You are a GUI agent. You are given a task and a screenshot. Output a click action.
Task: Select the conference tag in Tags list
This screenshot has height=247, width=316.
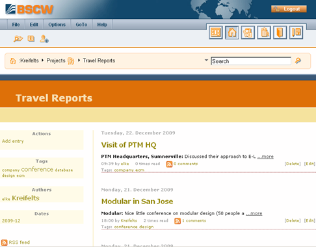point(37,169)
